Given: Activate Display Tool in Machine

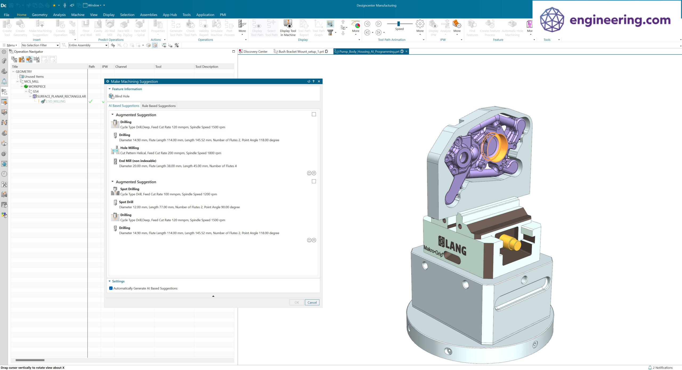Looking at the screenshot, I should click(288, 27).
